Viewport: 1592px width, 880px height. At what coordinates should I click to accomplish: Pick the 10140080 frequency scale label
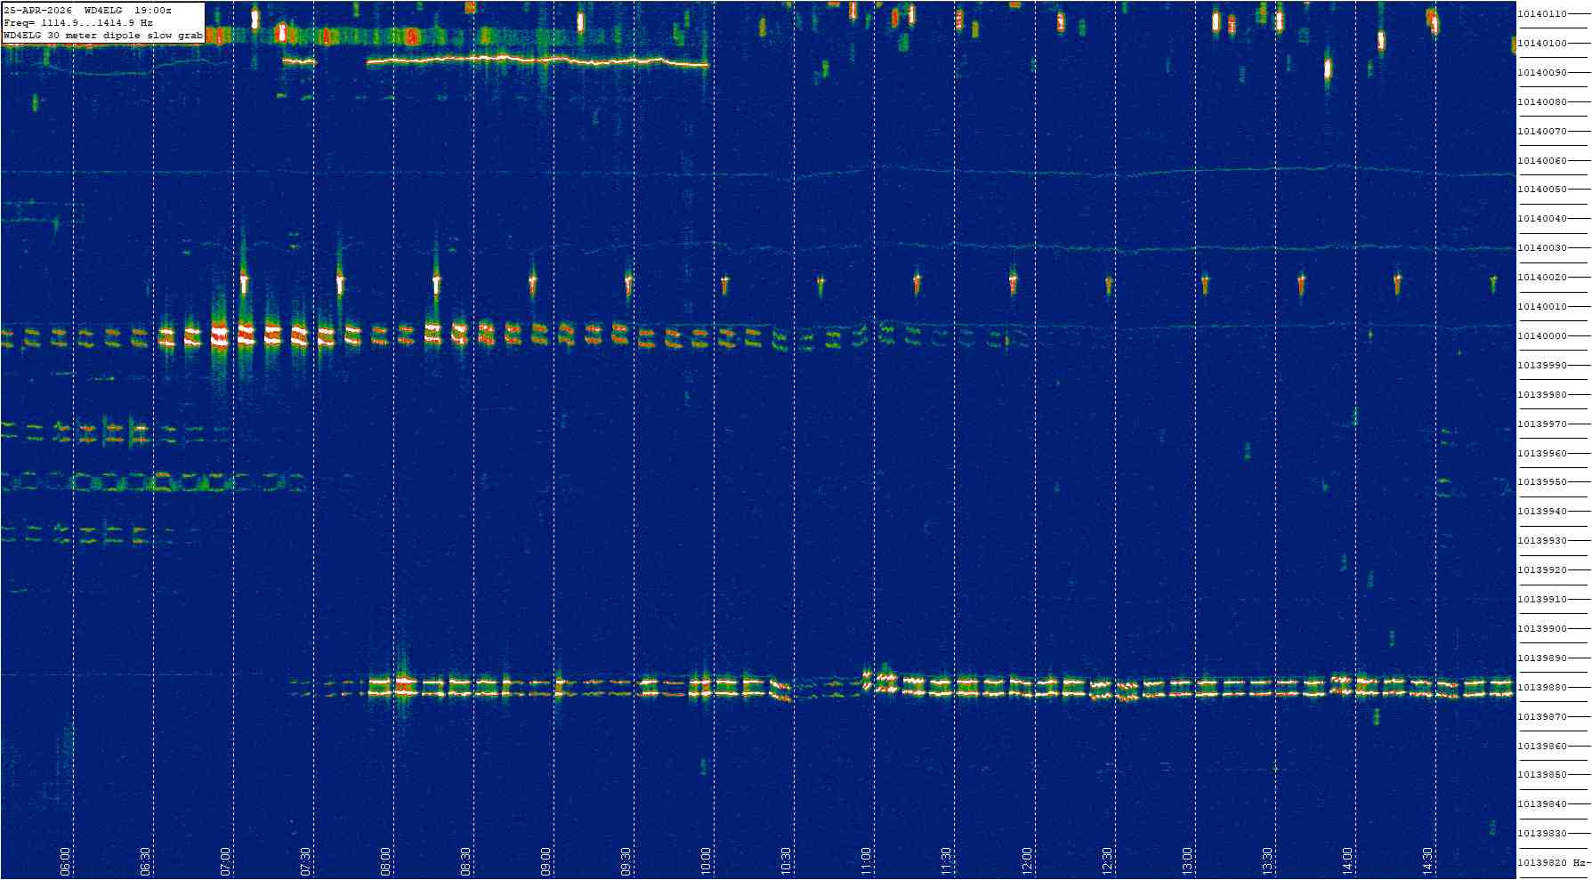[x=1542, y=102]
